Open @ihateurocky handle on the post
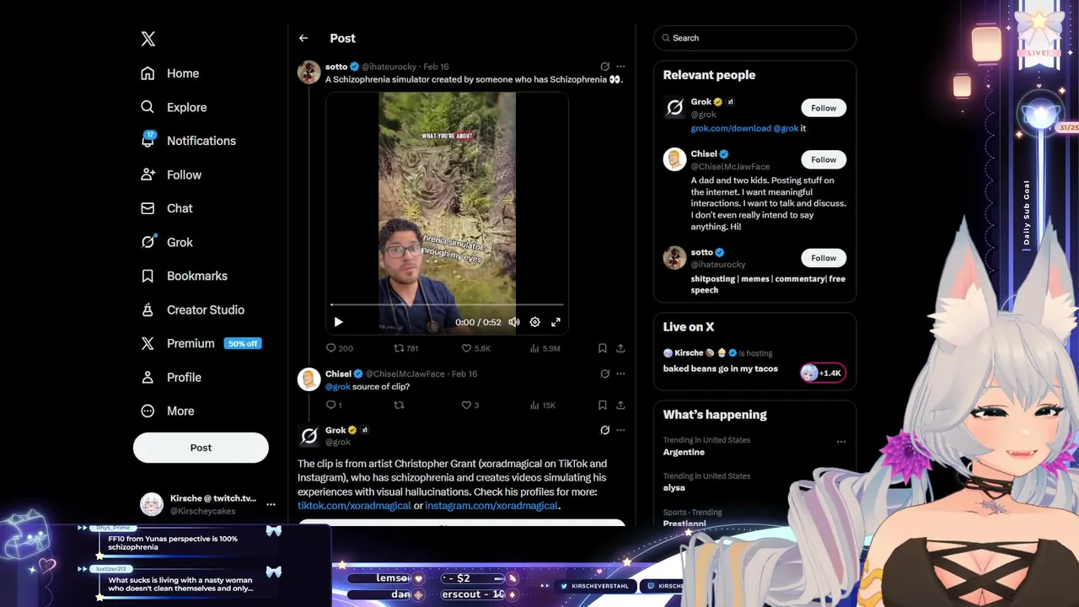The height and width of the screenshot is (607, 1079). [x=389, y=67]
